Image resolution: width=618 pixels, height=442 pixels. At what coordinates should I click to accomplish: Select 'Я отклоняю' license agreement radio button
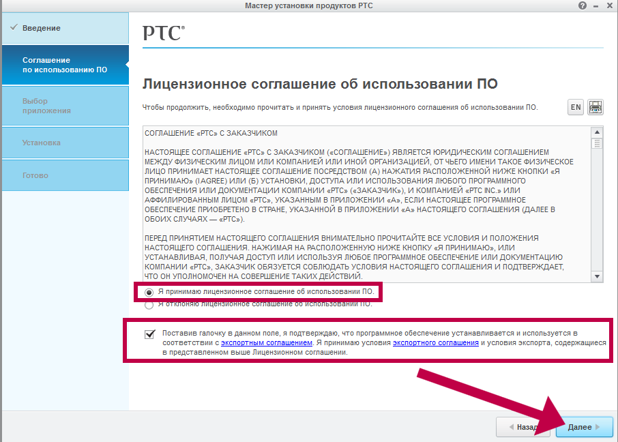[x=149, y=305]
